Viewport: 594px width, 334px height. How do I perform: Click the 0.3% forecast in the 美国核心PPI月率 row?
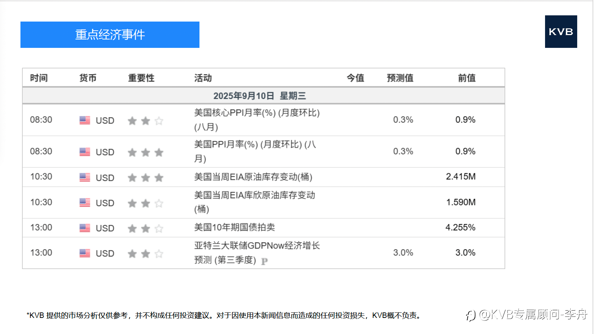click(403, 120)
